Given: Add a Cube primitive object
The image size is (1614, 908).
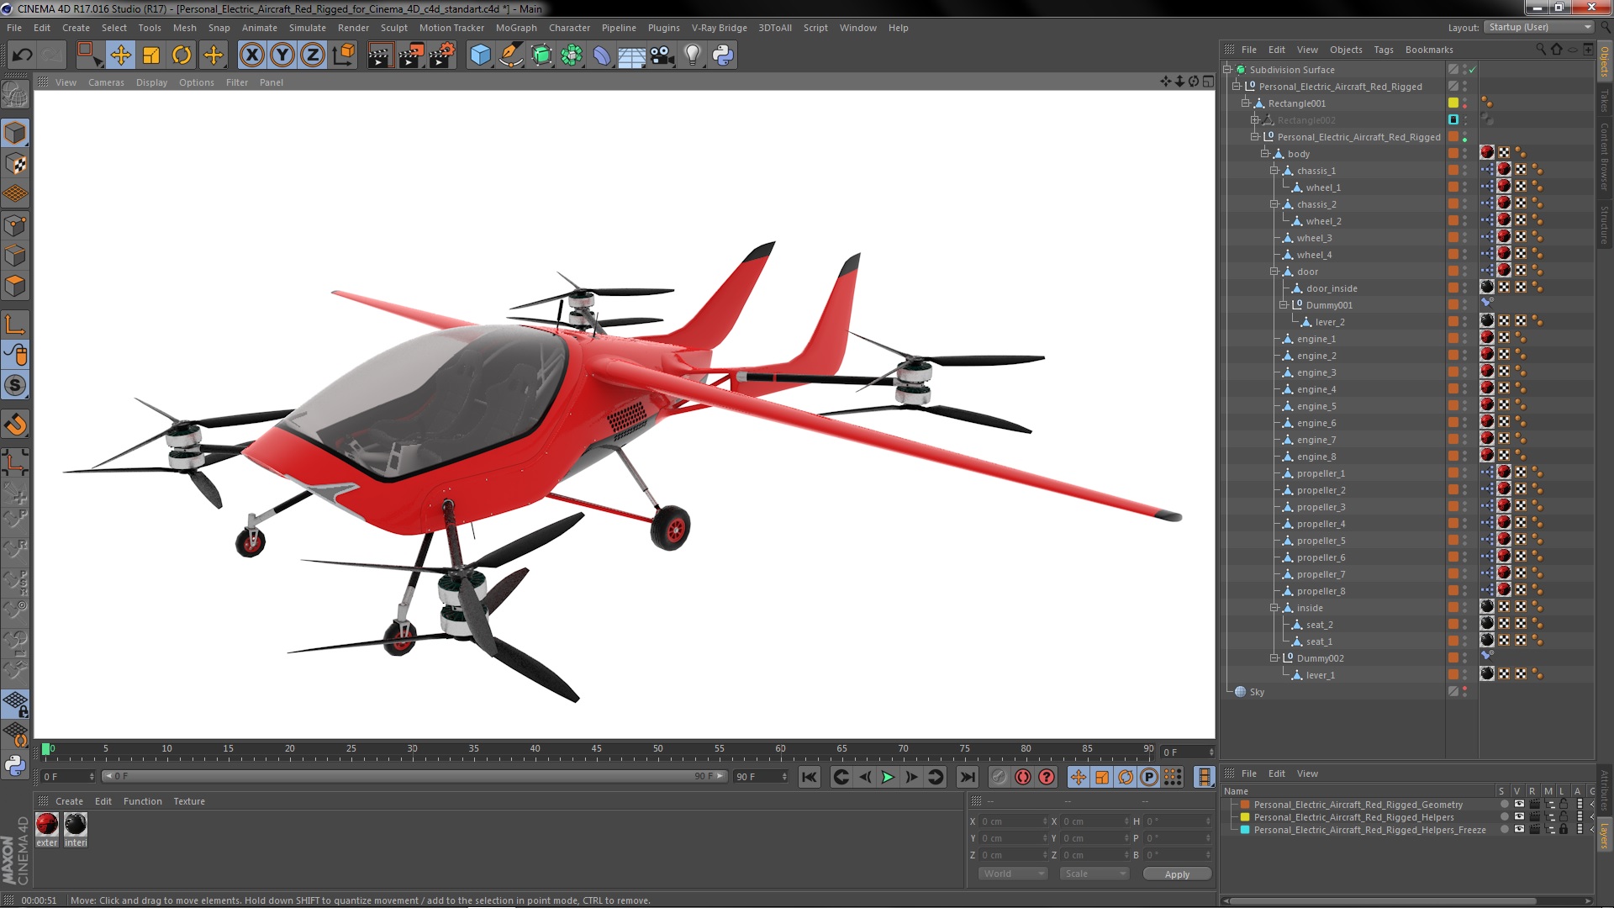Looking at the screenshot, I should click(x=480, y=55).
